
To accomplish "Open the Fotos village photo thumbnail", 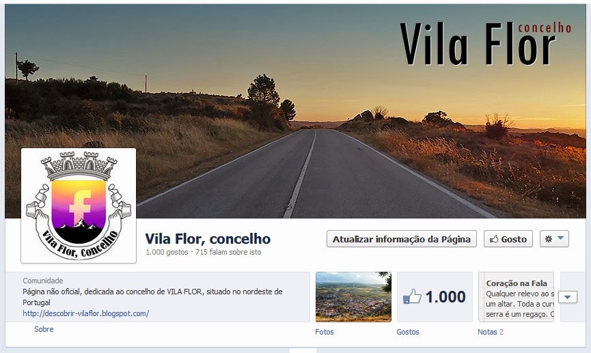I will pyautogui.click(x=353, y=297).
